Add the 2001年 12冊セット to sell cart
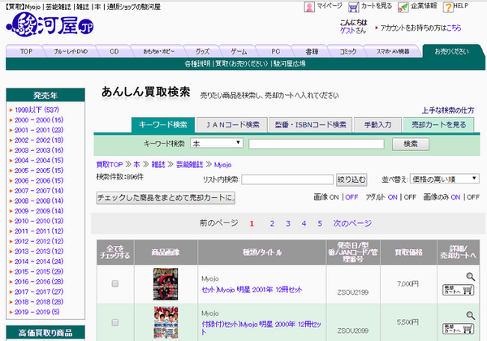Screen dimensions: 487x341 [458, 290]
